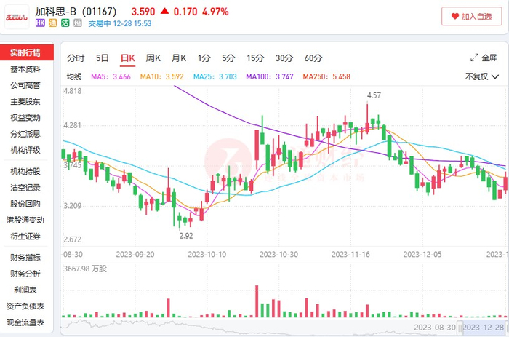Click the left handle of date range slider
The width and height of the screenshot is (509, 337).
pos(460,328)
